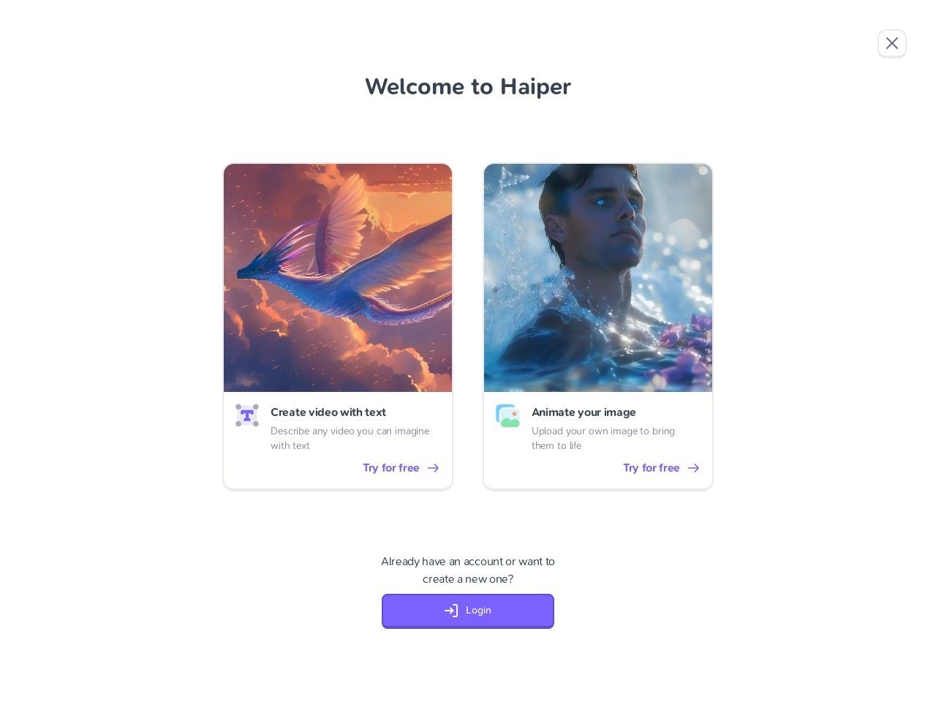Click the Describe any video description text
Image resolution: width=936 pixels, height=702 pixels.
350,438
